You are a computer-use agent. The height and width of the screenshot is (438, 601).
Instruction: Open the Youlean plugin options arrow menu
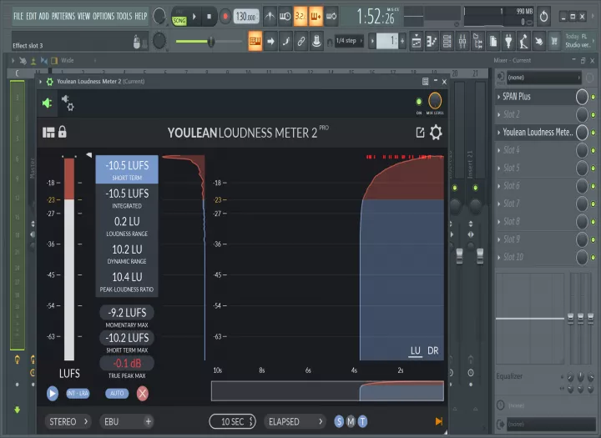(x=41, y=81)
